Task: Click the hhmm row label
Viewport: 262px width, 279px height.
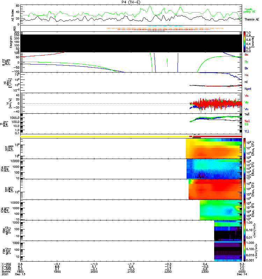Action: click(6, 272)
